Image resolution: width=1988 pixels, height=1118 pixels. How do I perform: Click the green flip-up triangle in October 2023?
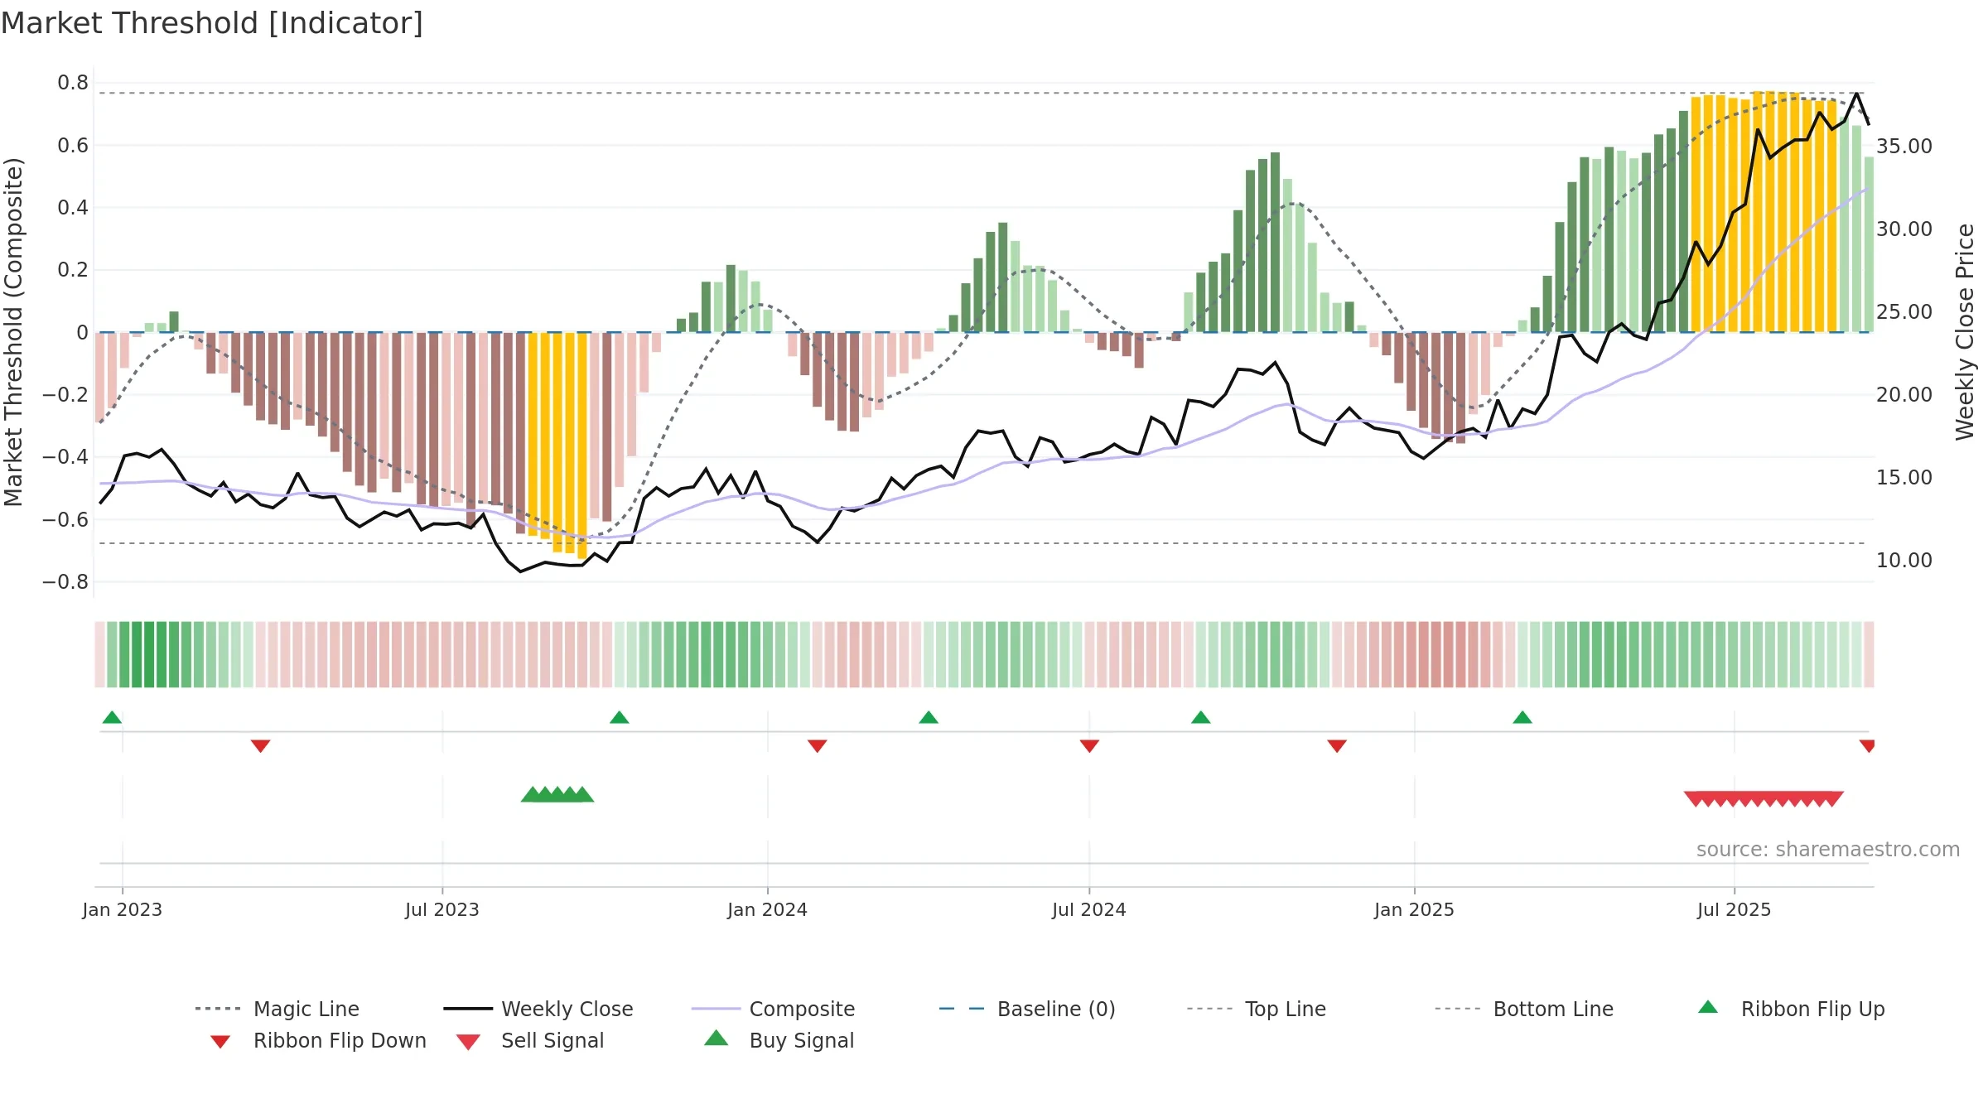tap(619, 717)
